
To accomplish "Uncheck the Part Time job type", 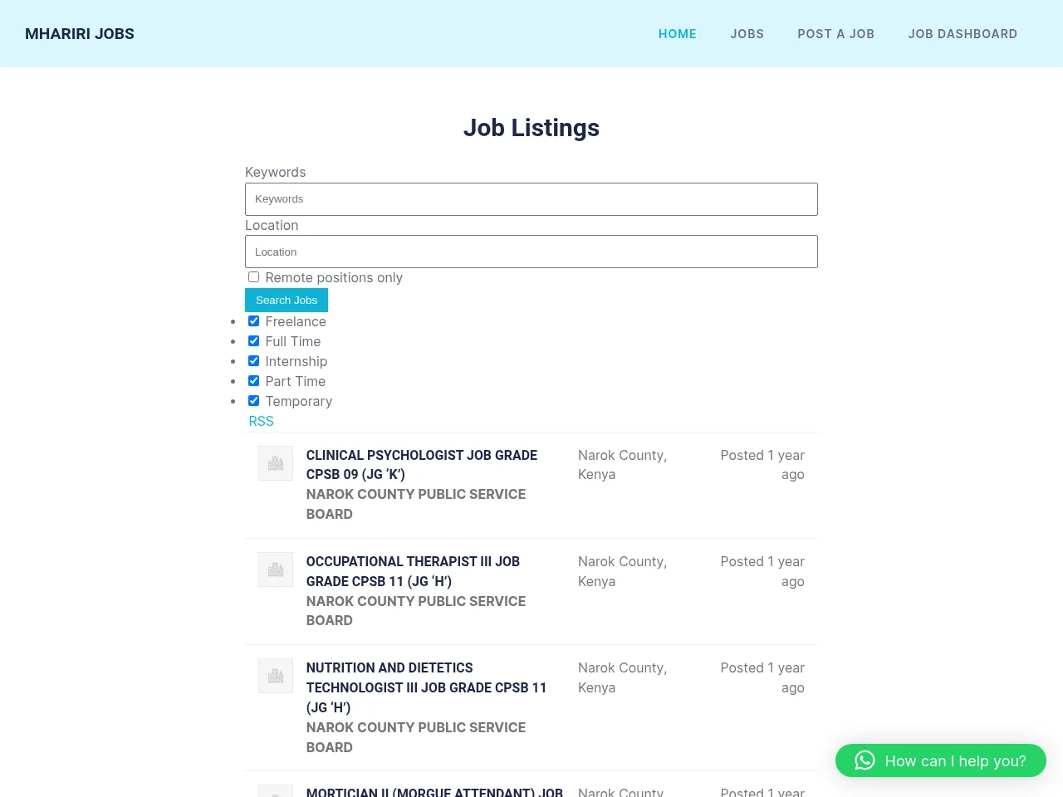I will coord(254,381).
